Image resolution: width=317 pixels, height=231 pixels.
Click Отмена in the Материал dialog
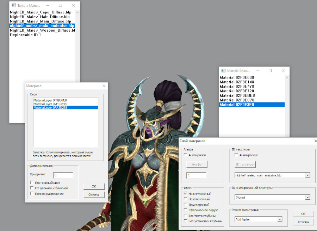pos(94,194)
